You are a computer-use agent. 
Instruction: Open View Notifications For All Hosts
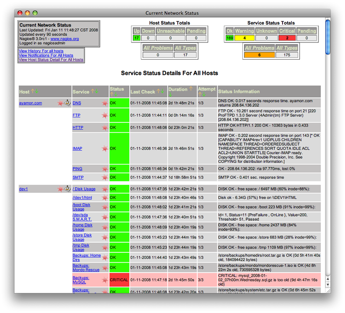click(46, 55)
